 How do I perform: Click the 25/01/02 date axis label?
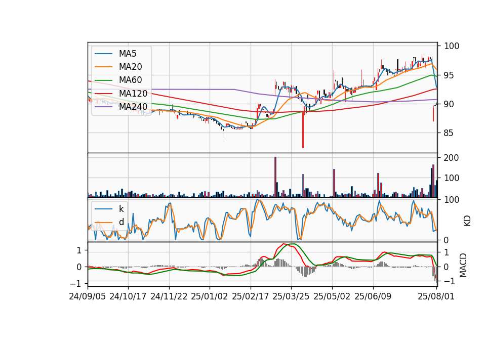coord(210,296)
